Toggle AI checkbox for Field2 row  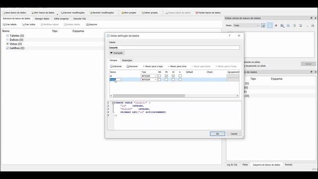pos(173,80)
